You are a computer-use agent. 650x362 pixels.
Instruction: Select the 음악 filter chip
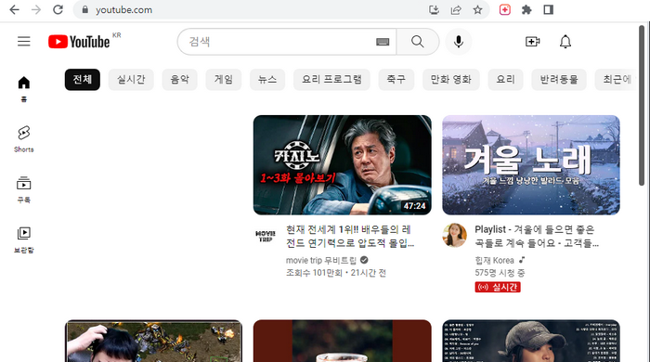click(179, 80)
